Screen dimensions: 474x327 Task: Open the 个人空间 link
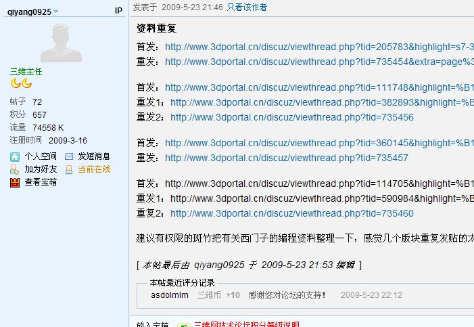coord(41,156)
